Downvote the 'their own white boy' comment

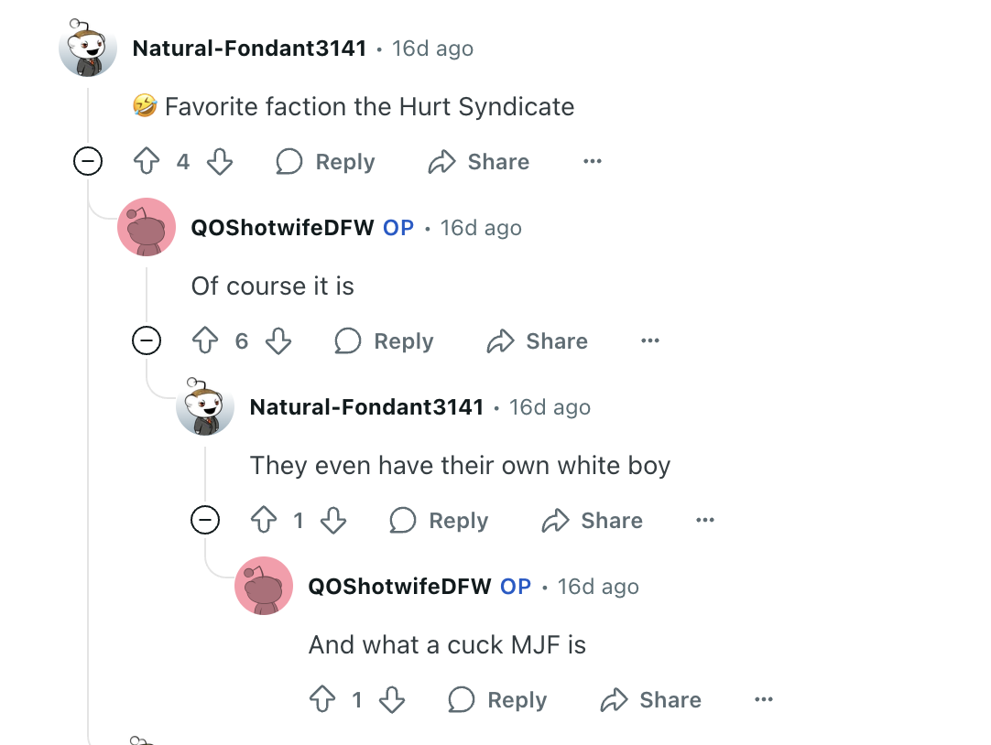pyautogui.click(x=333, y=520)
